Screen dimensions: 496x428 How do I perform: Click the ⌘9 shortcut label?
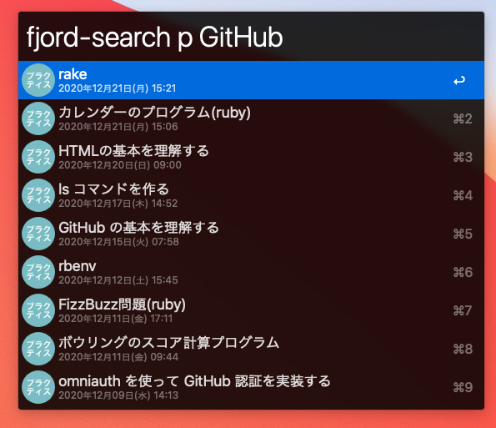[463, 387]
